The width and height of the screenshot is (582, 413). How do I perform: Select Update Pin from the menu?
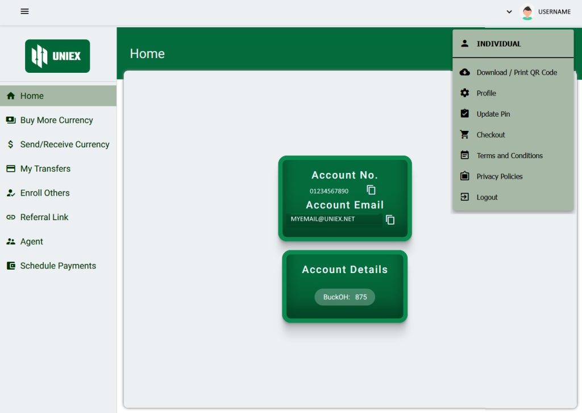point(493,114)
